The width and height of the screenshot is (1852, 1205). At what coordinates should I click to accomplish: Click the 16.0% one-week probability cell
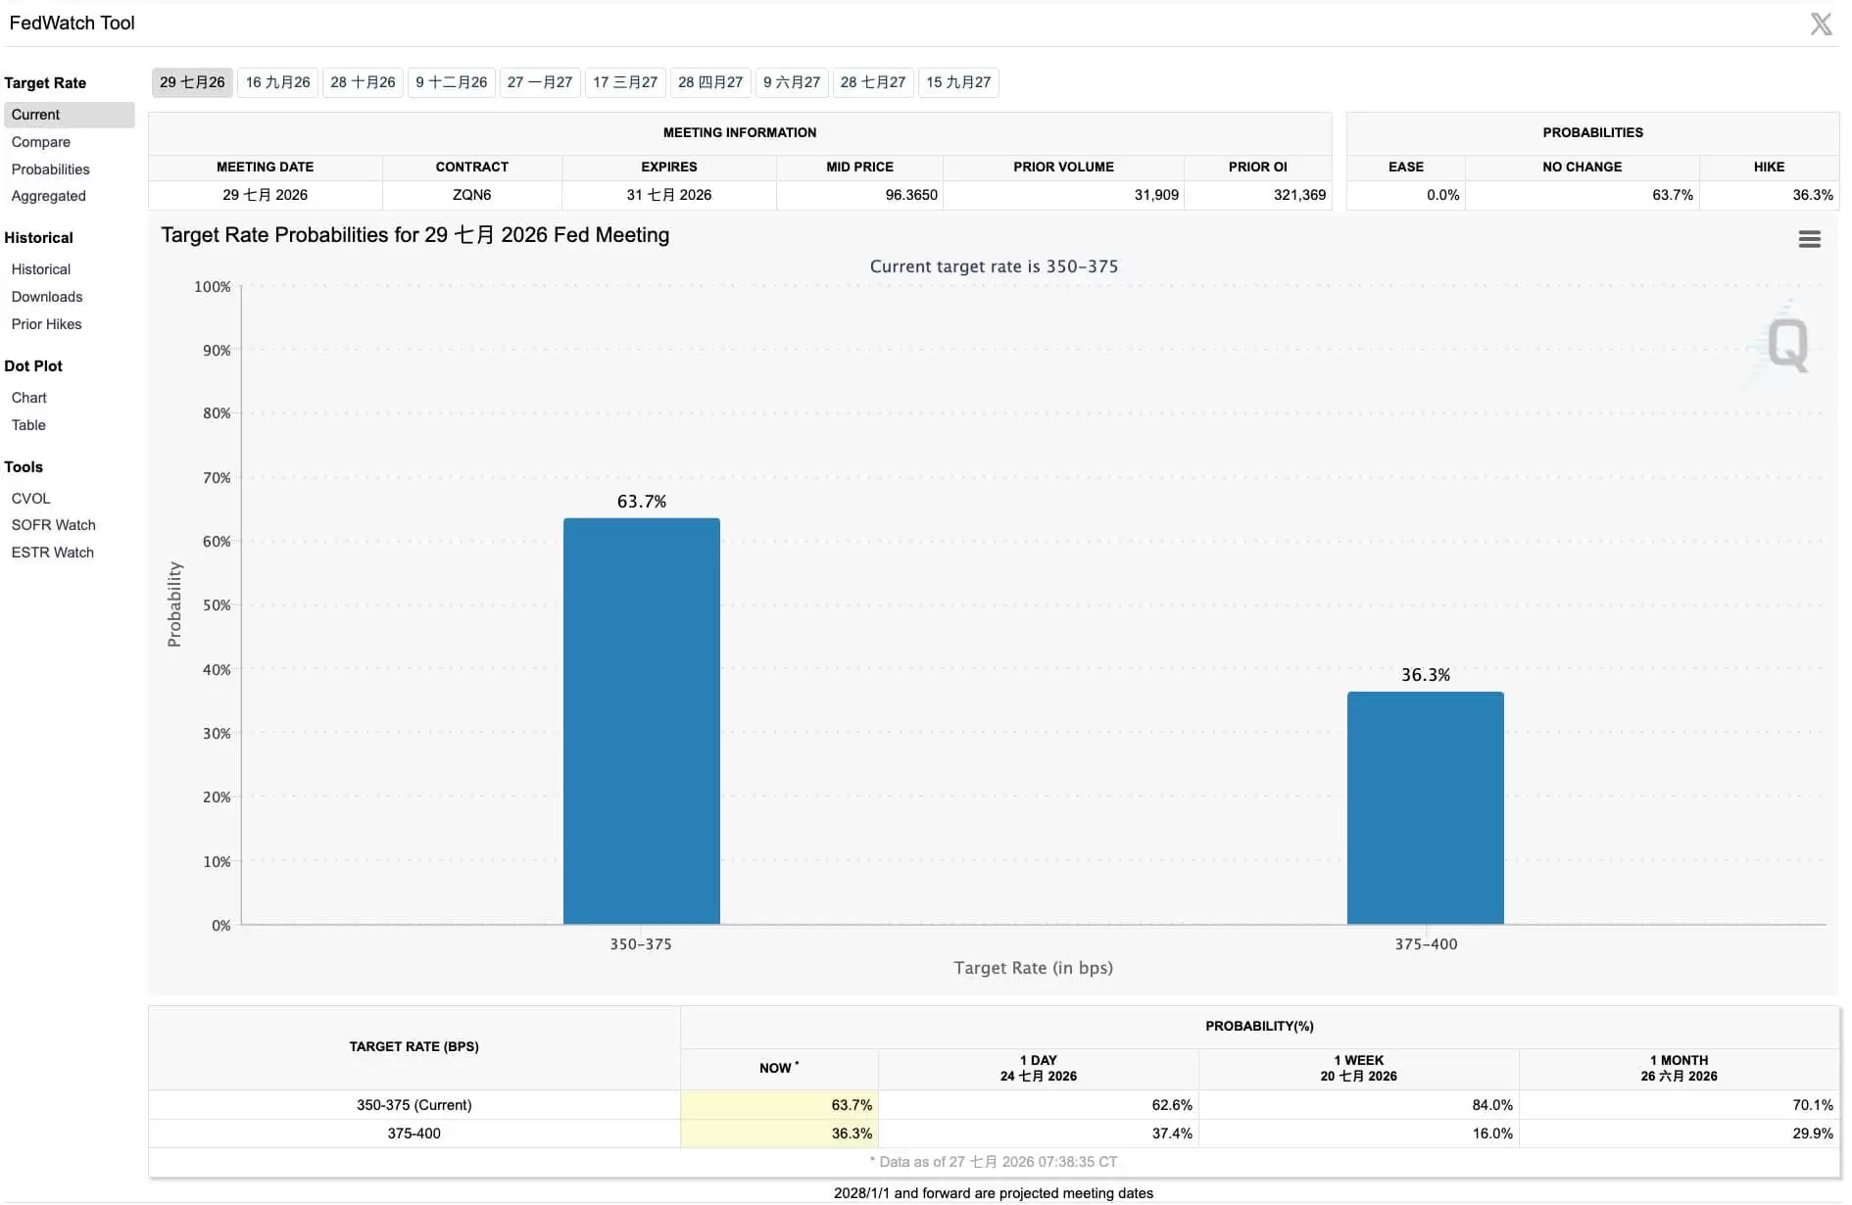(x=1359, y=1133)
